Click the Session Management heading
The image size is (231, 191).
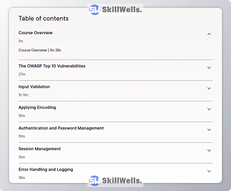[x=40, y=149]
